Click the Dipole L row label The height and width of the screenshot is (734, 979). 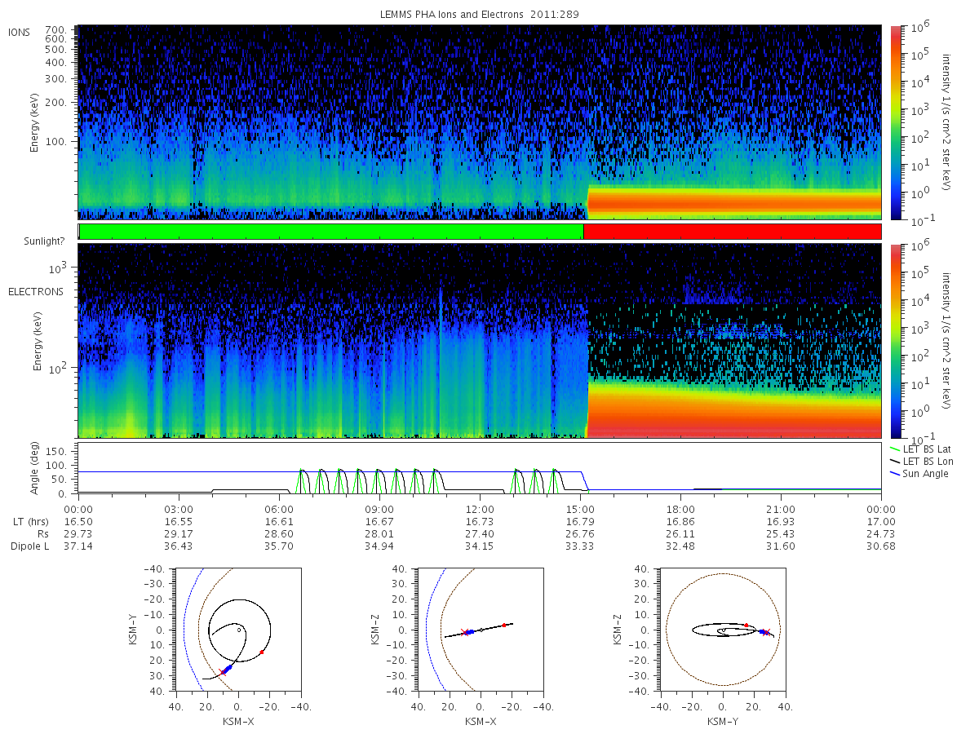[29, 546]
